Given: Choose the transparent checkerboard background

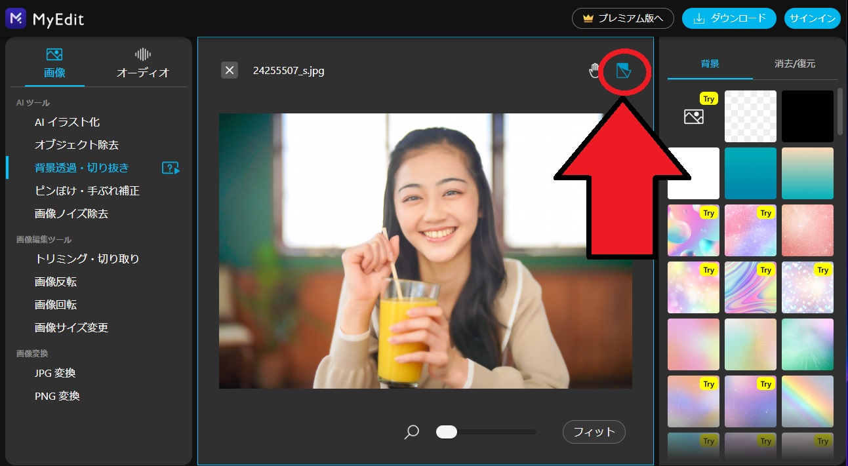Looking at the screenshot, I should [750, 116].
